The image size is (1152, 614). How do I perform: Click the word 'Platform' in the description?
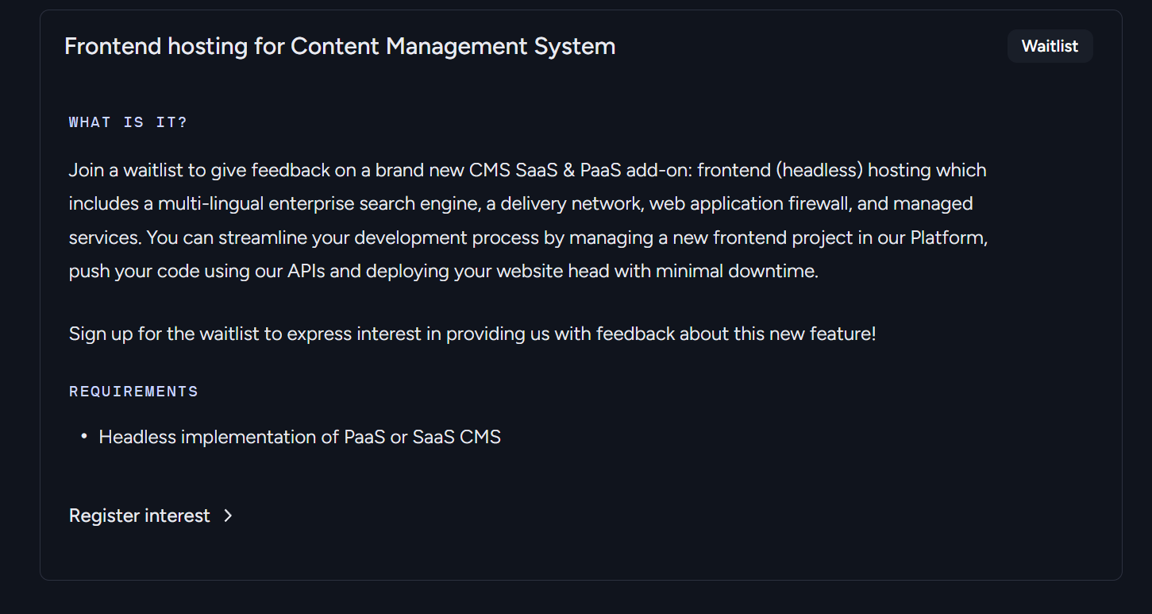coord(948,237)
